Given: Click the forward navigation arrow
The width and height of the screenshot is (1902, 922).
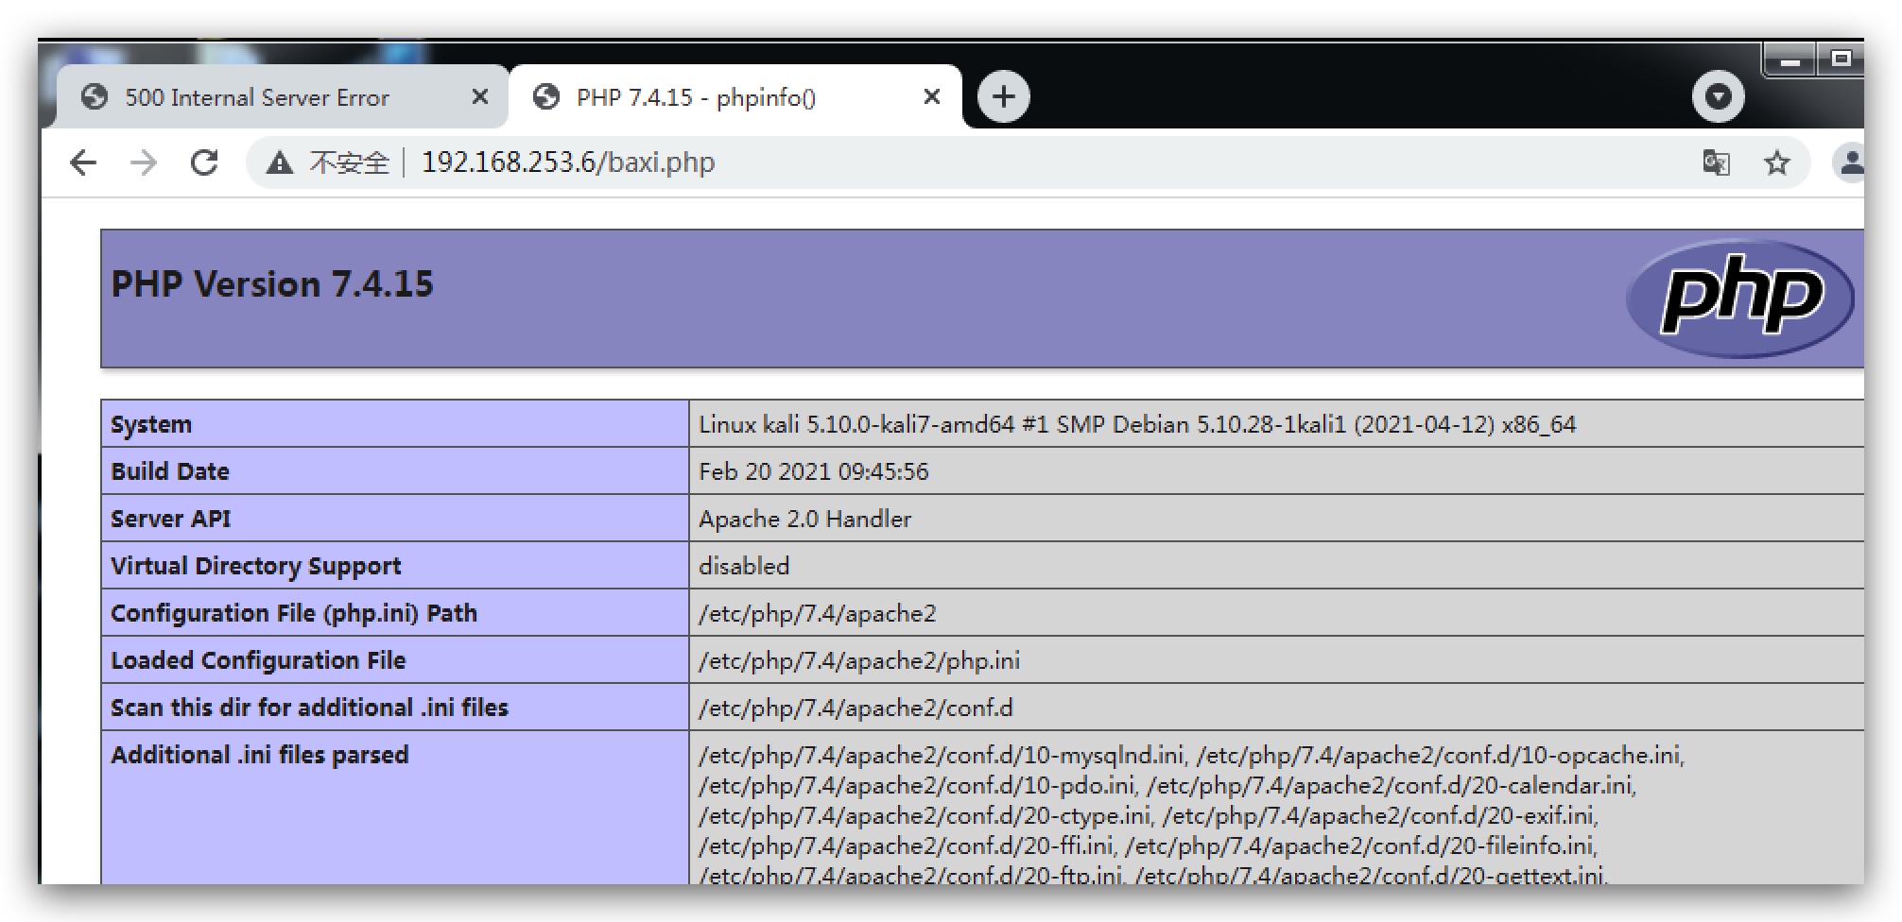Looking at the screenshot, I should click(143, 162).
